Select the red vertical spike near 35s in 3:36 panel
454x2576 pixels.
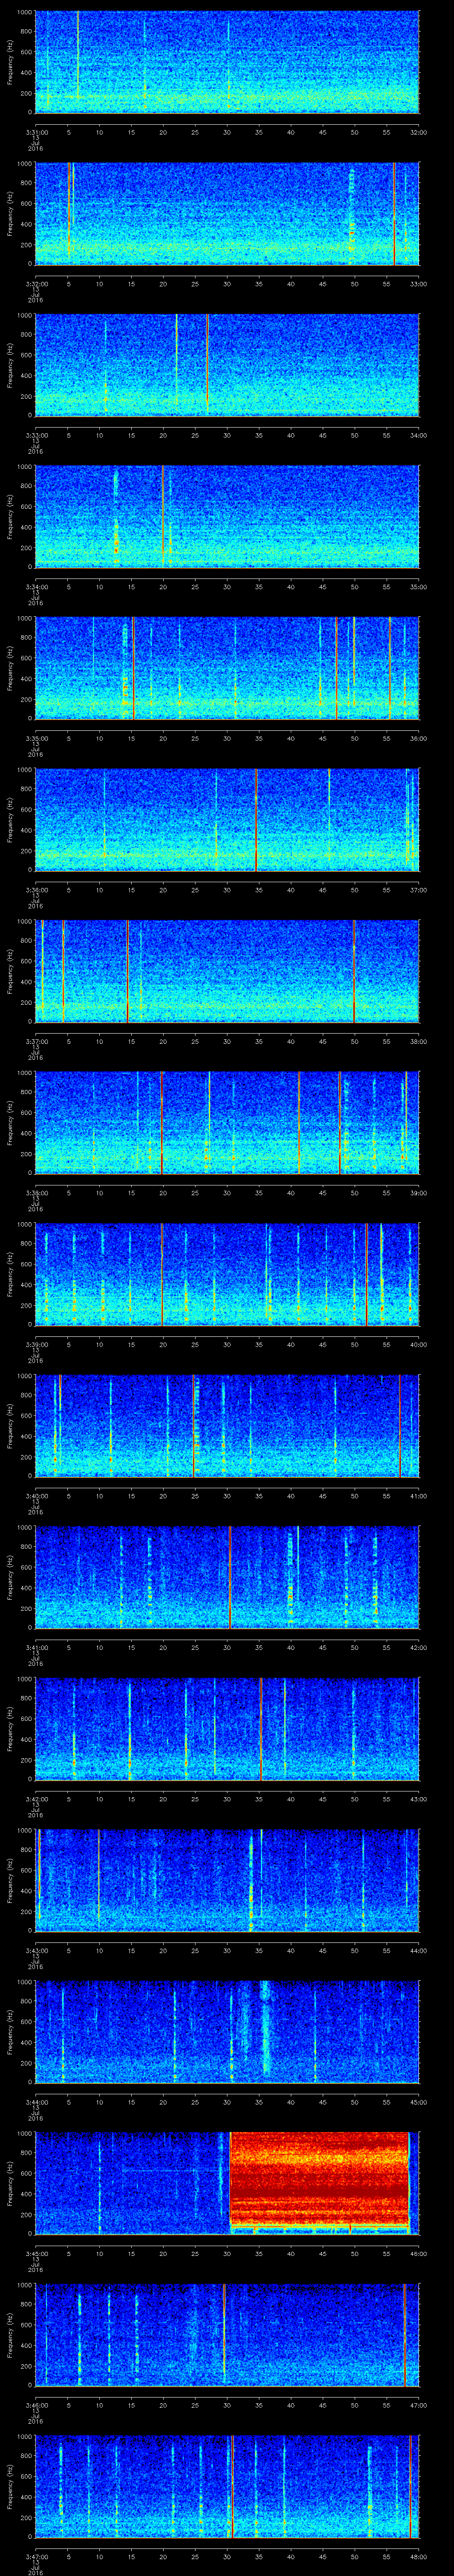click(x=256, y=820)
